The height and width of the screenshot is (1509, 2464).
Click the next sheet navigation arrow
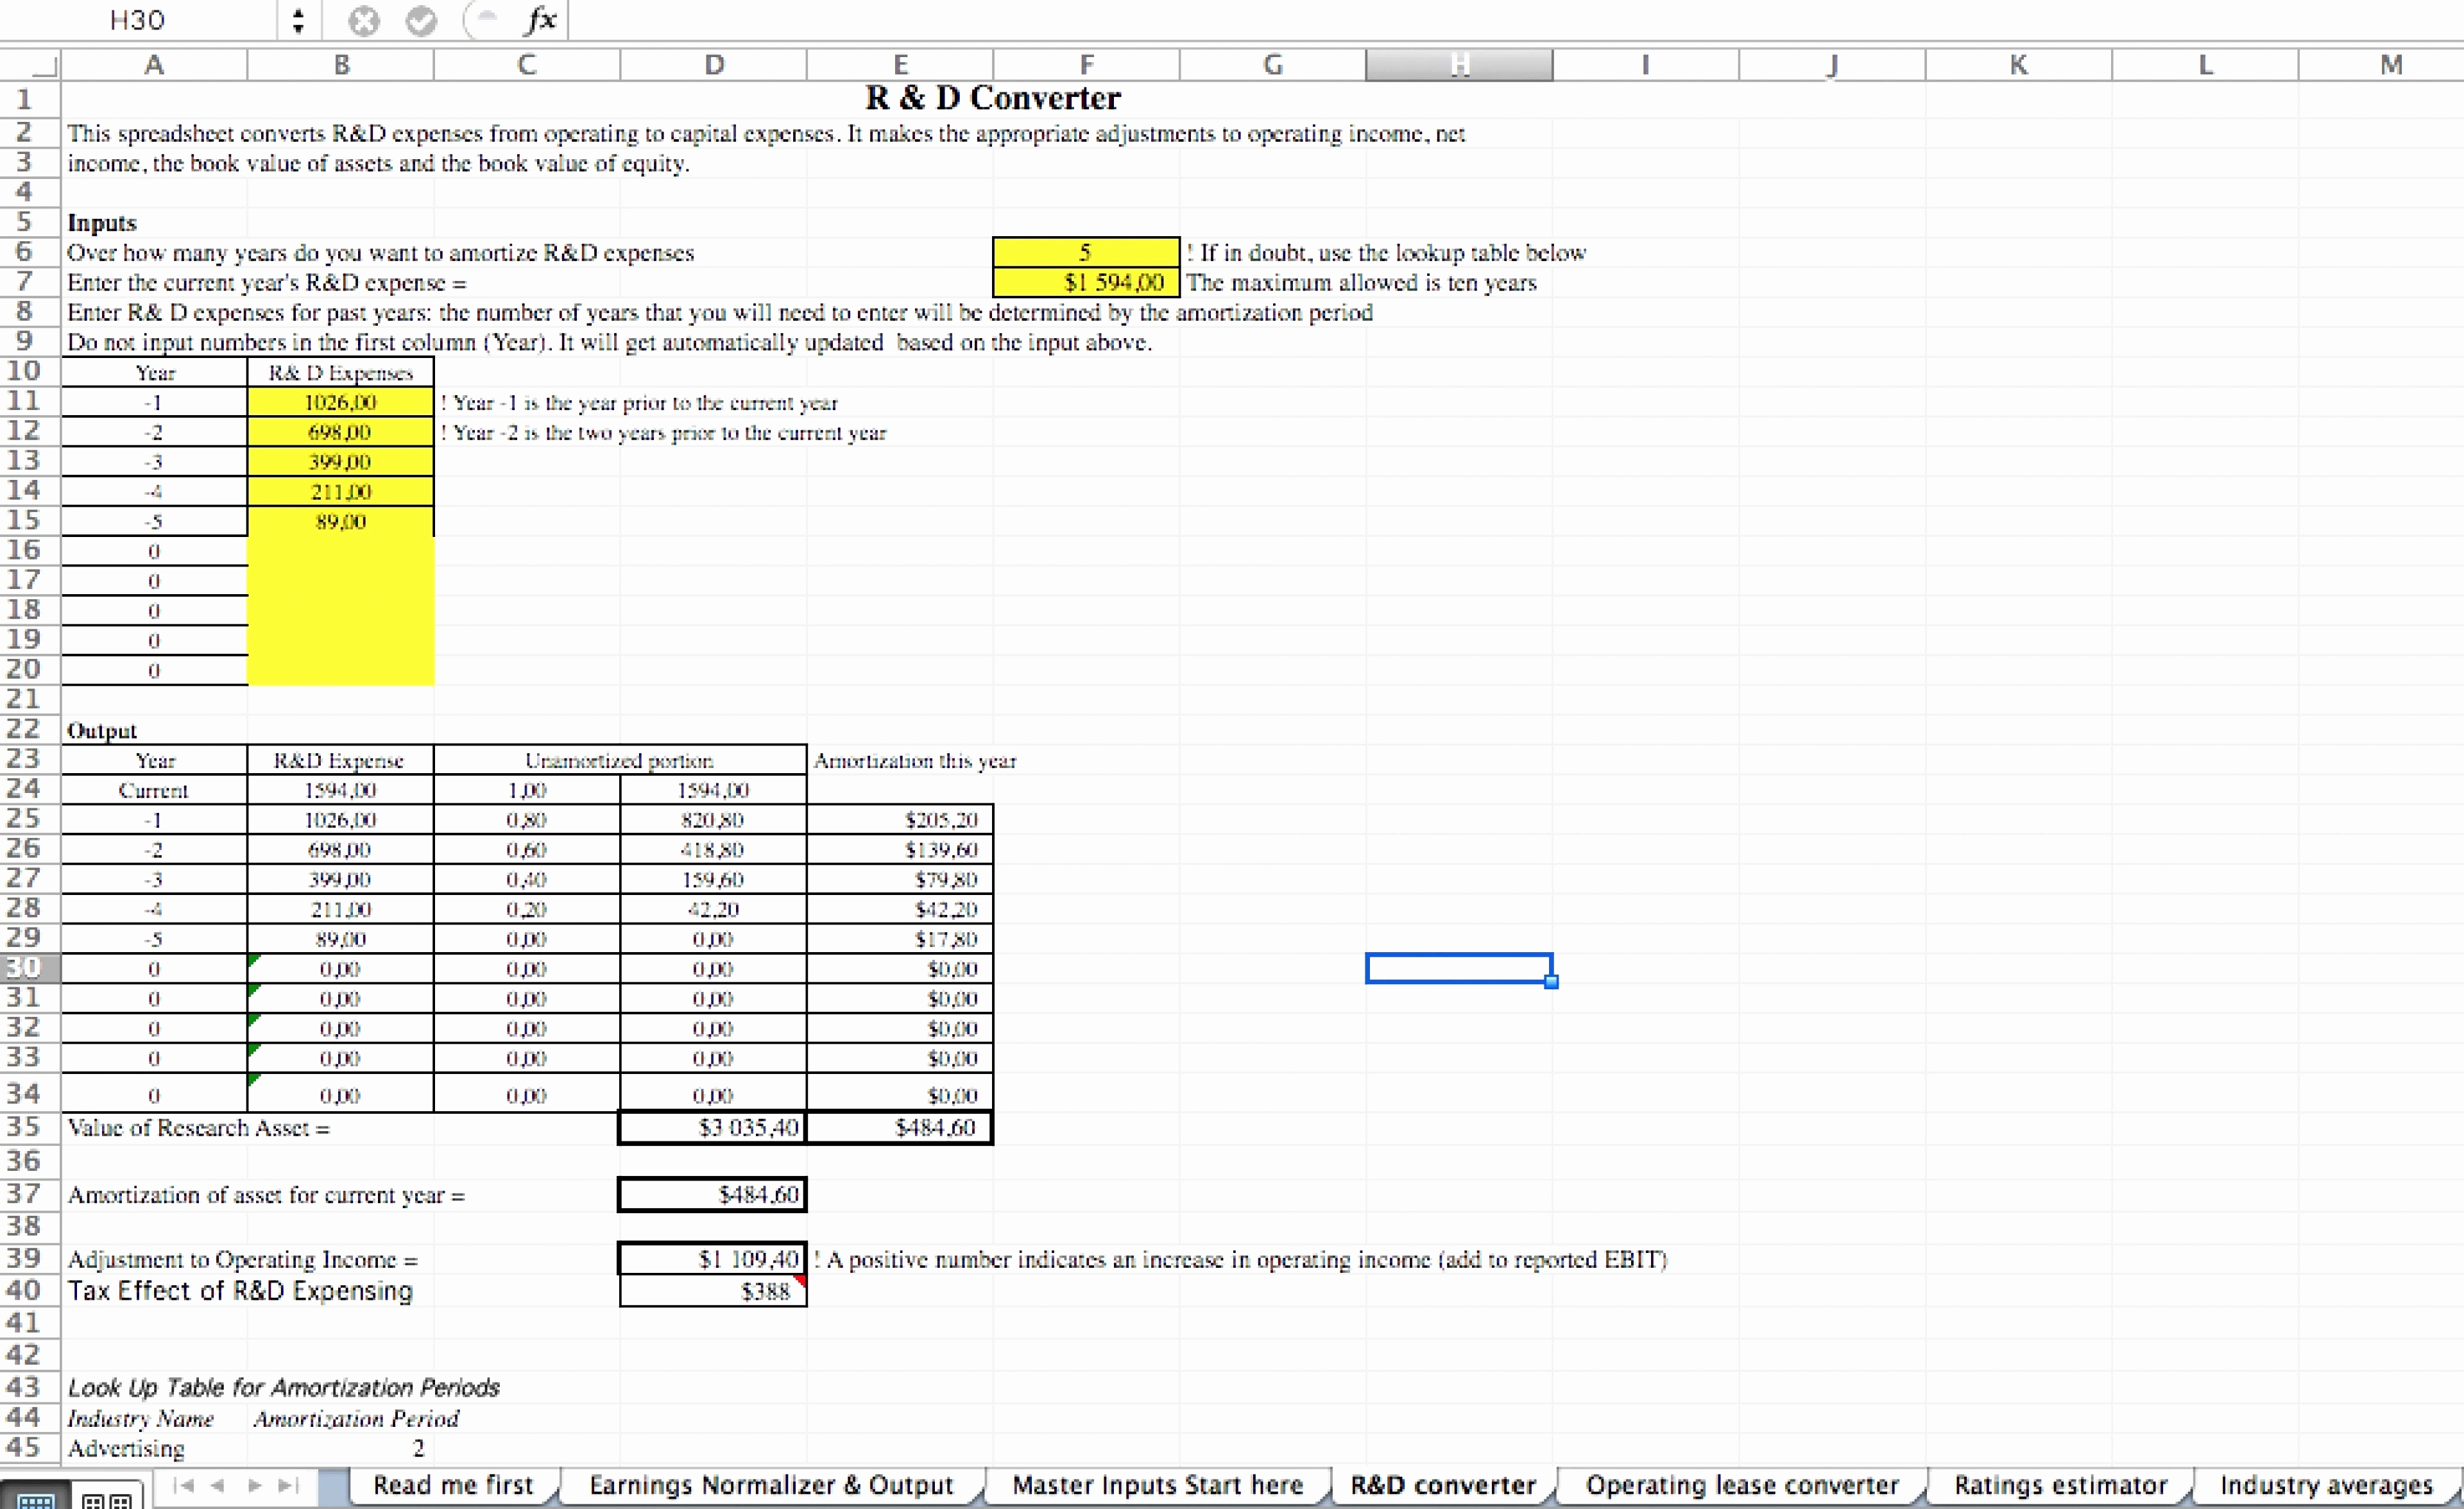pos(254,1485)
